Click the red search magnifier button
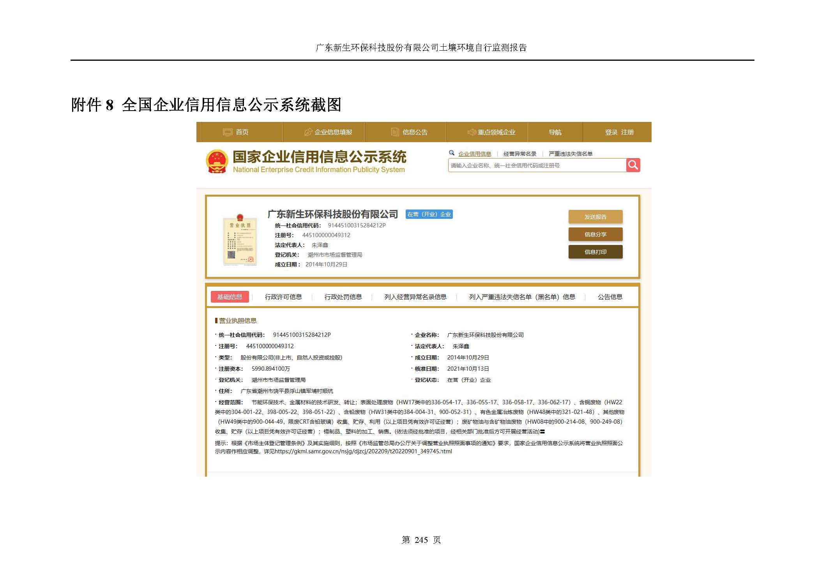 pos(633,165)
